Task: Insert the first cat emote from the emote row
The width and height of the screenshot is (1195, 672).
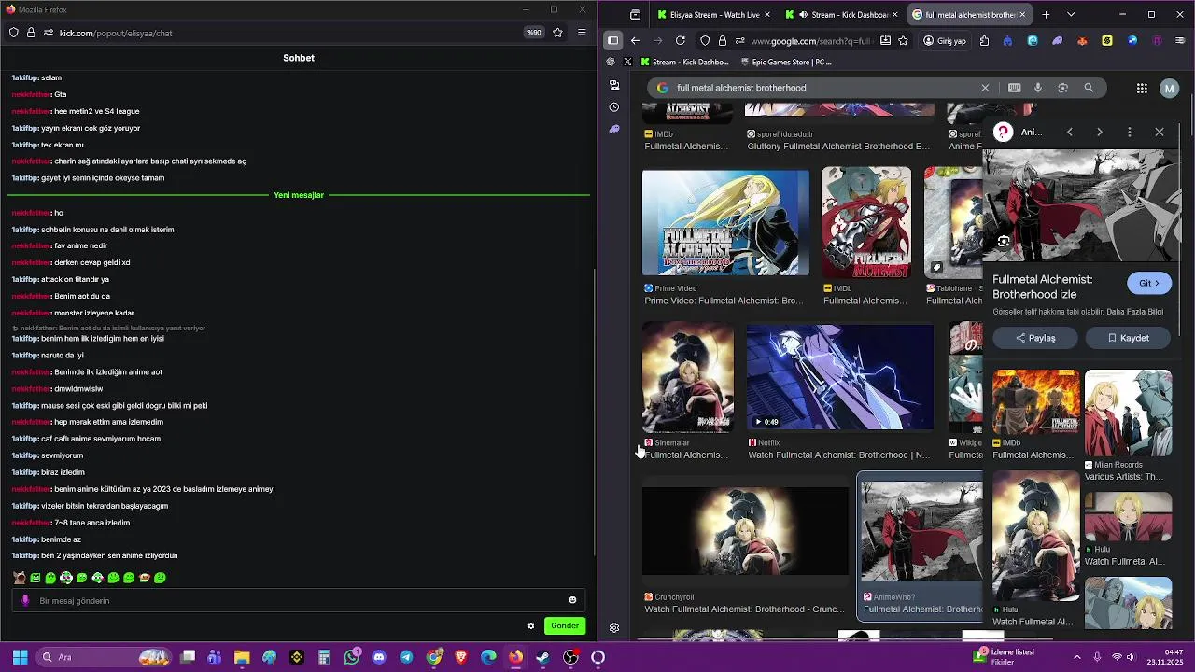Action: tap(20, 578)
